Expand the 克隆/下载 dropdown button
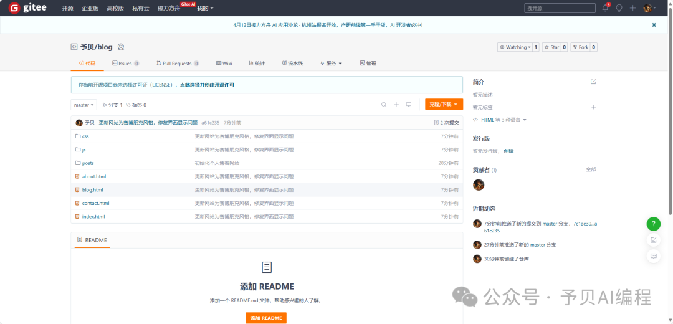Image resolution: width=673 pixels, height=324 pixels. [x=444, y=104]
